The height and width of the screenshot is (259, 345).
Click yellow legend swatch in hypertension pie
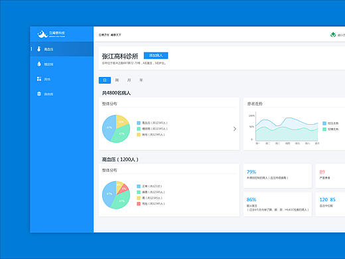(x=139, y=198)
